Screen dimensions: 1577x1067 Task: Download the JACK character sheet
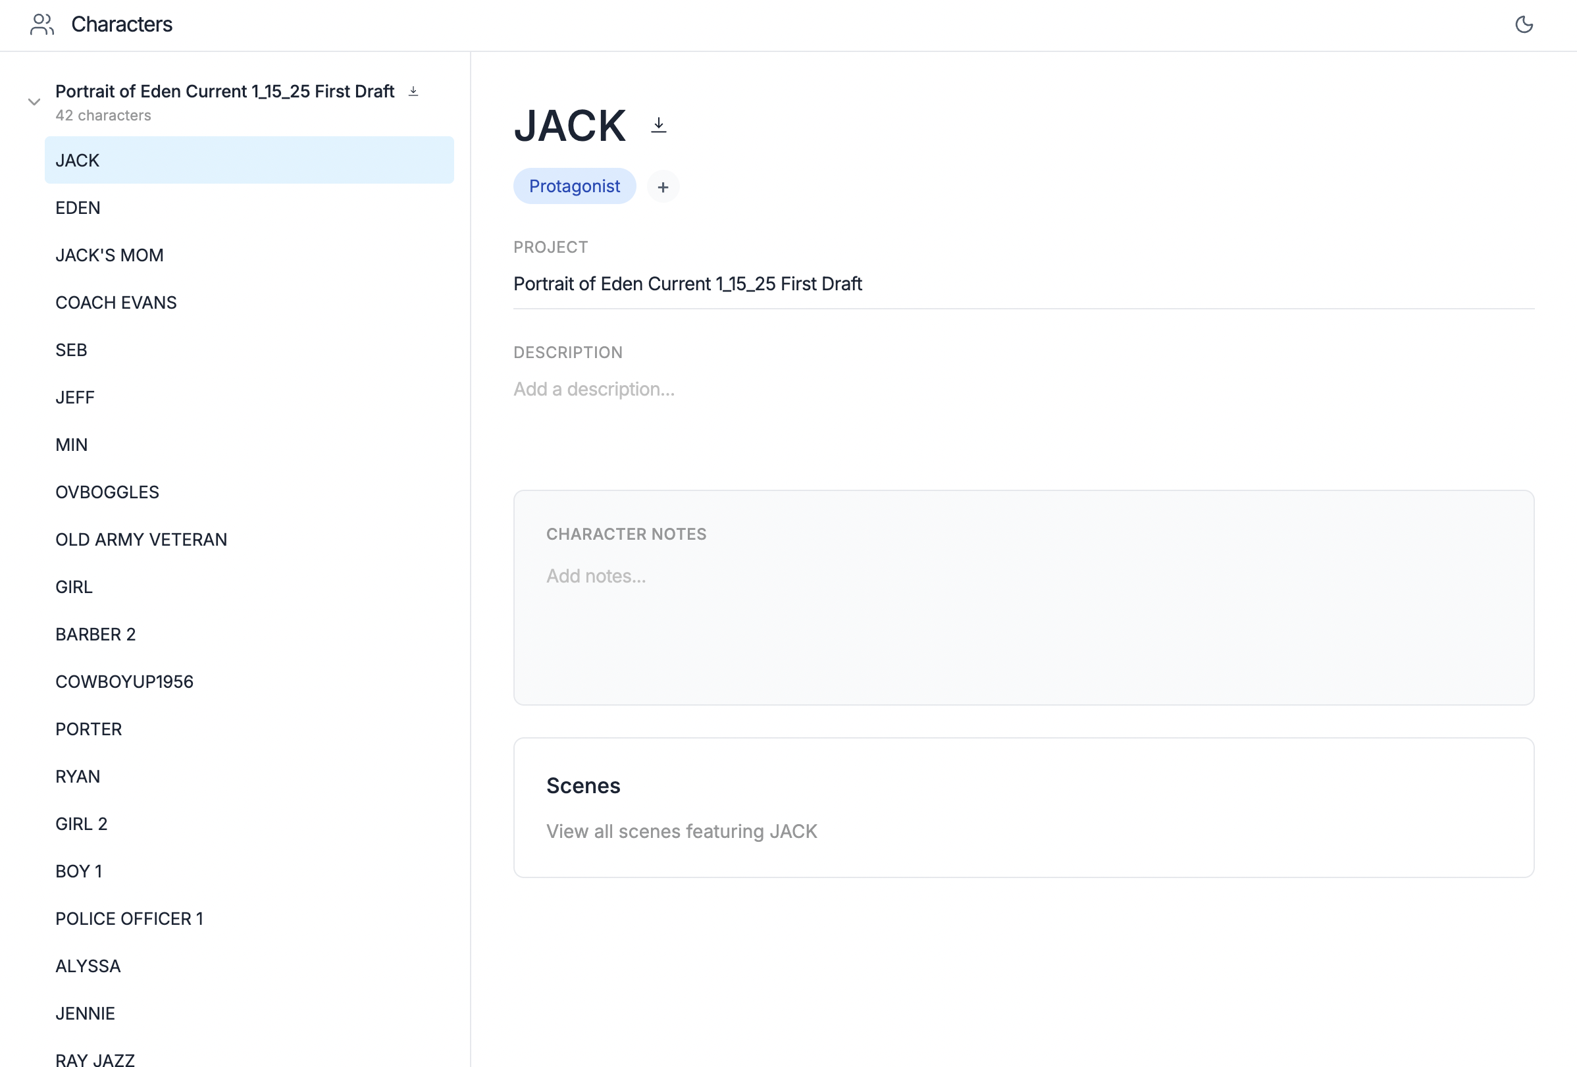click(658, 125)
